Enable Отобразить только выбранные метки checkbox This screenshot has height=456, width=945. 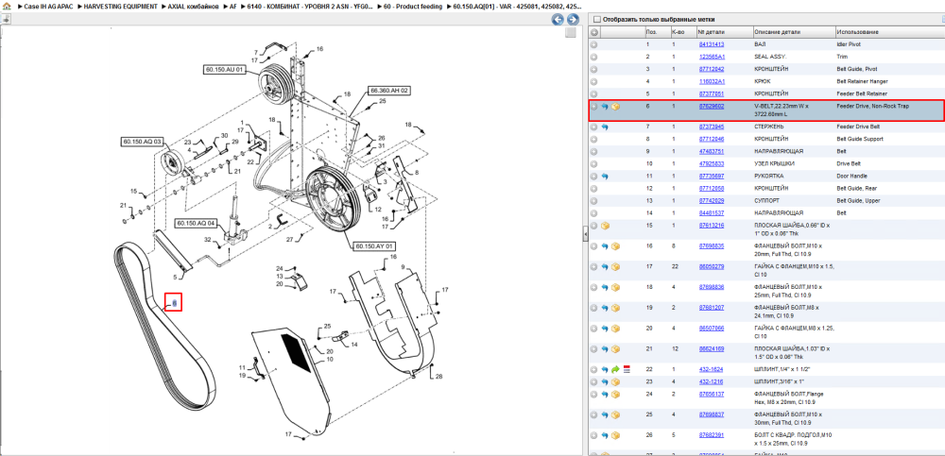596,19
